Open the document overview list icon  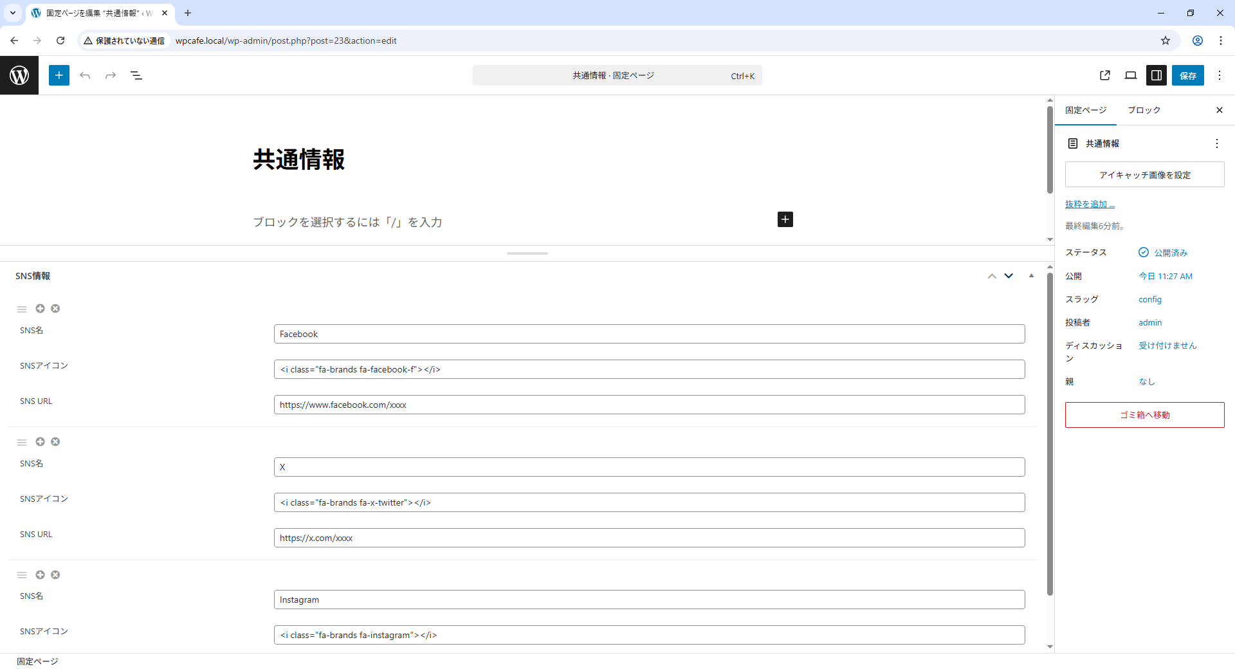click(x=136, y=75)
